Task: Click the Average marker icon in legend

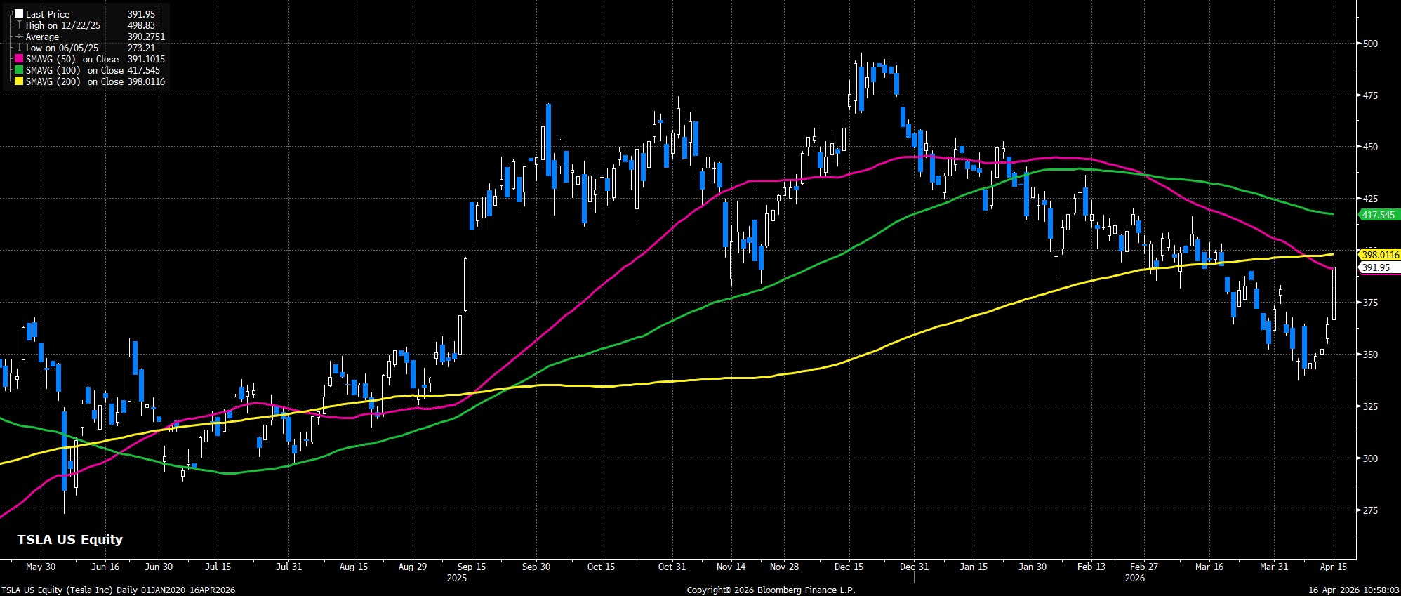Action: [19, 37]
